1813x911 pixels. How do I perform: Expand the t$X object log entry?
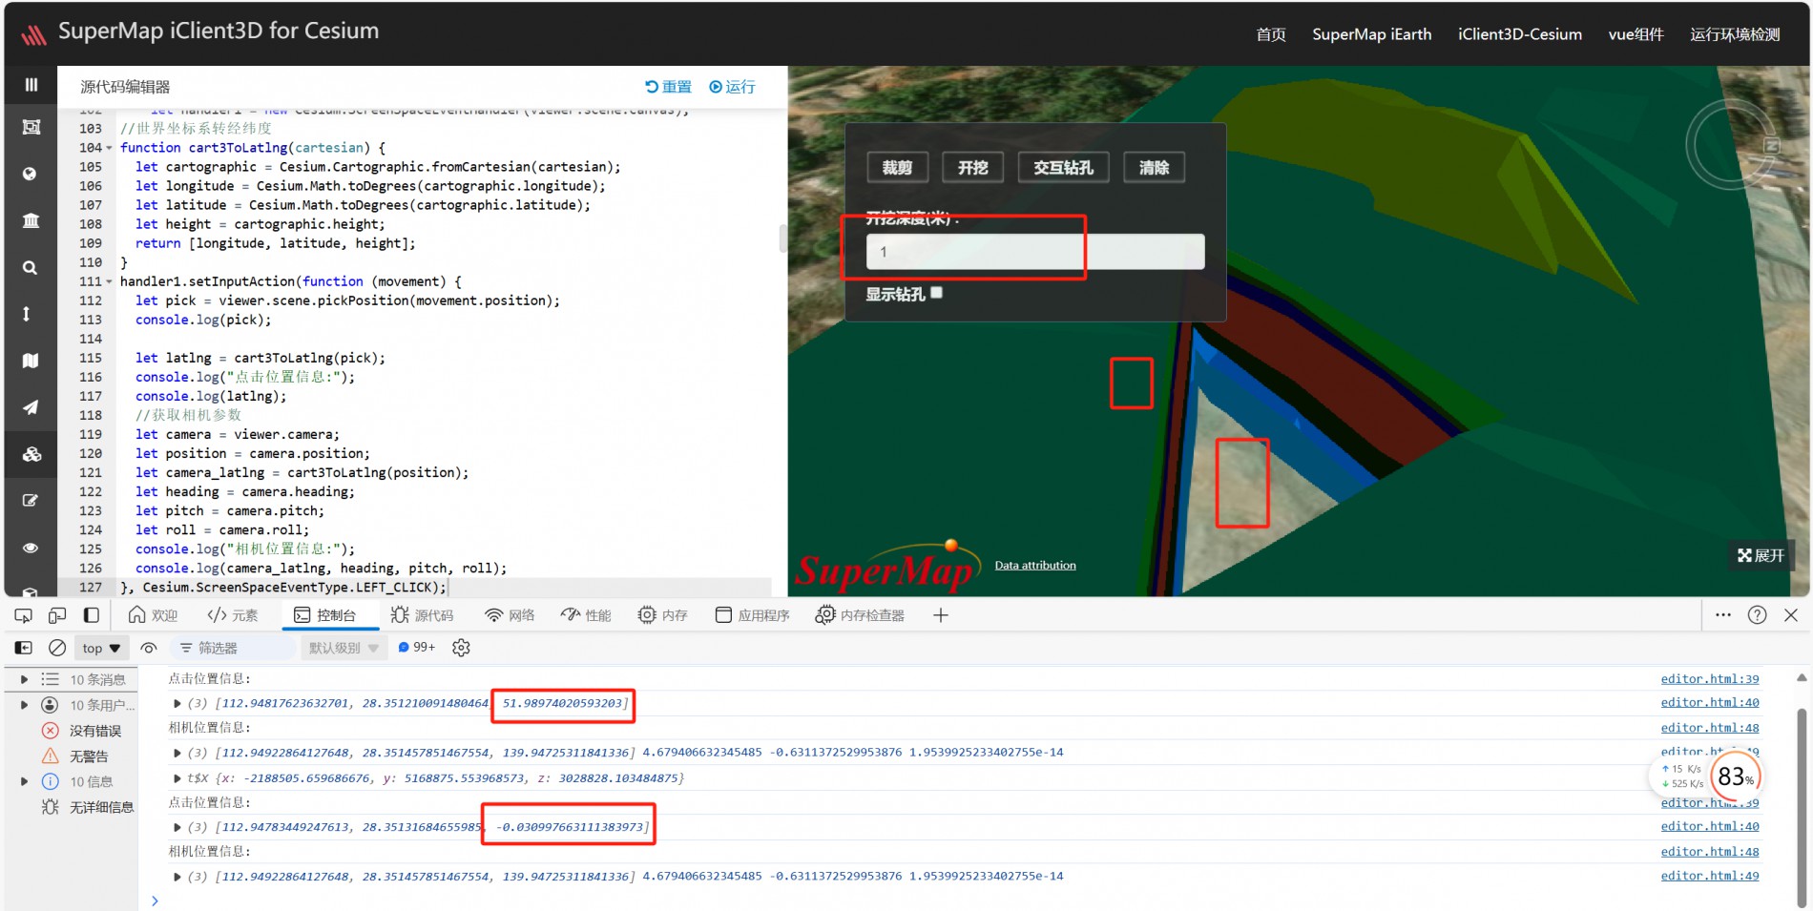pyautogui.click(x=177, y=777)
